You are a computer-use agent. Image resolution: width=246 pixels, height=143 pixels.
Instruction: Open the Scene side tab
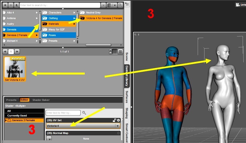pos(127,56)
